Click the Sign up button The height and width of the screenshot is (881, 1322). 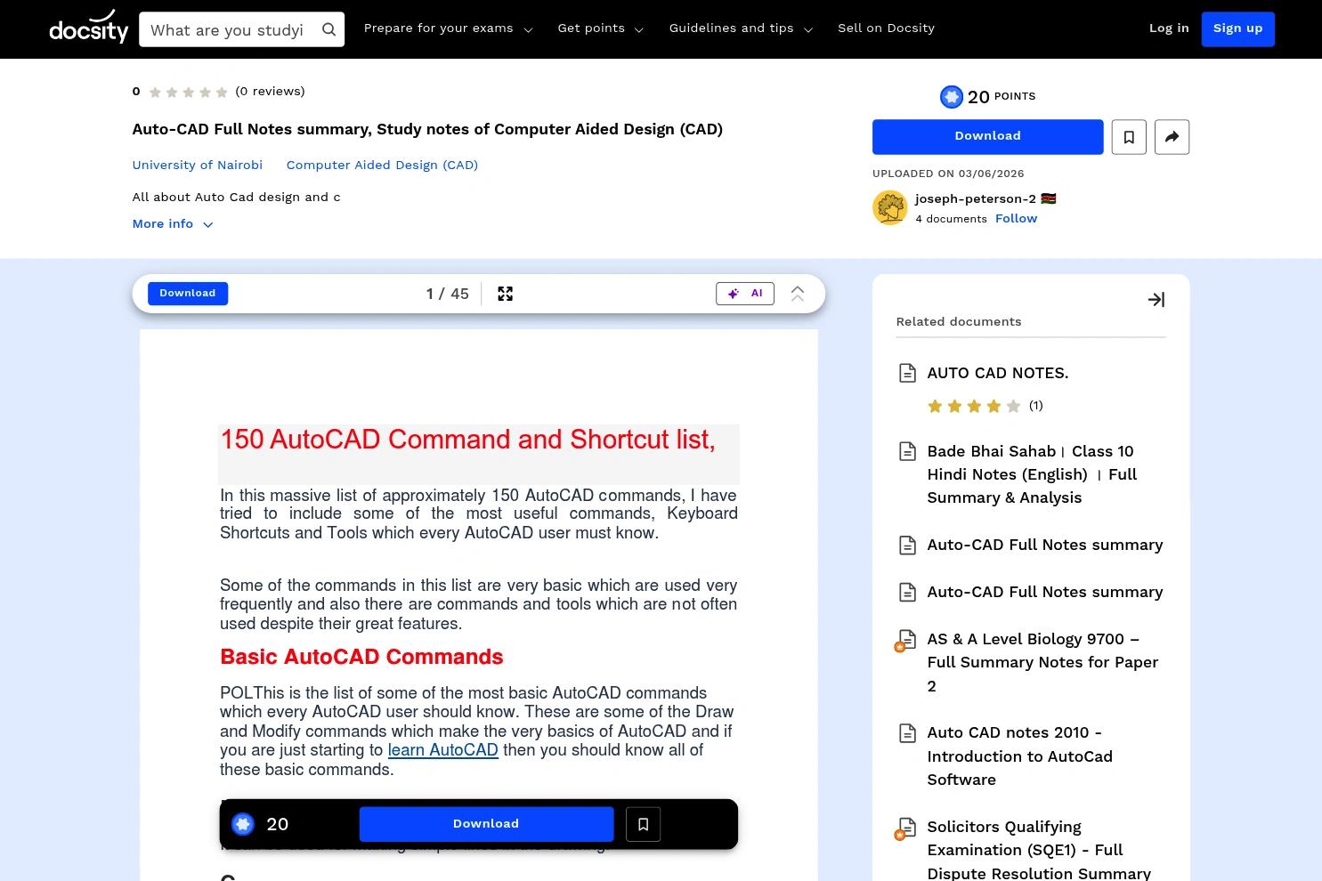pyautogui.click(x=1237, y=28)
